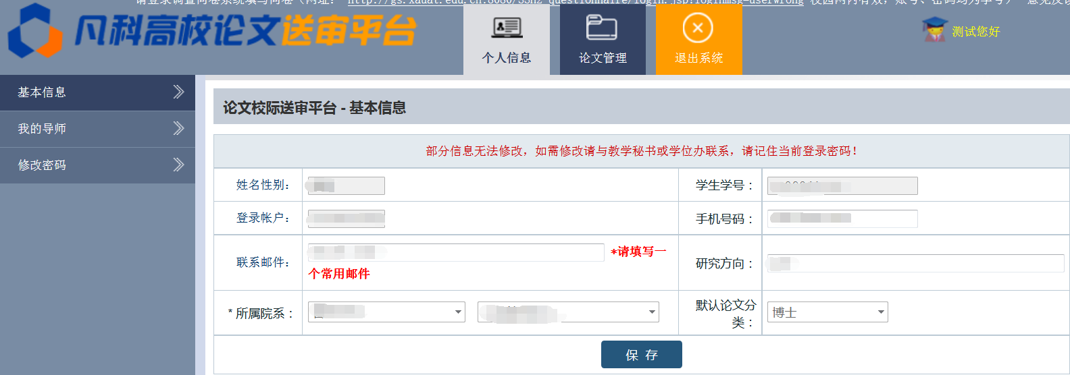The width and height of the screenshot is (1070, 375).
Task: Expand the second 所属院系 department dropdown
Action: point(567,312)
